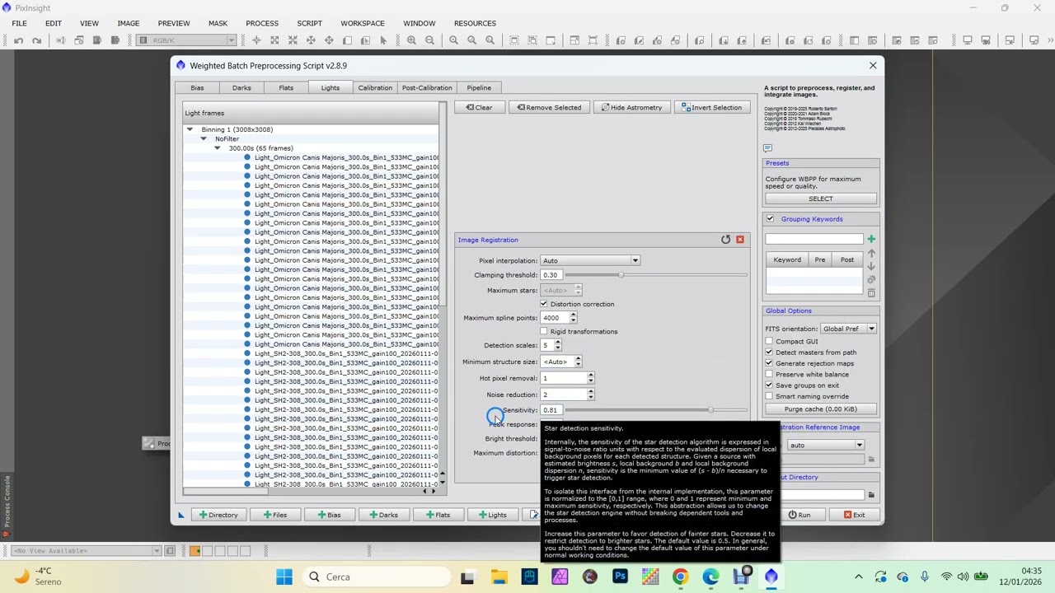
Task: Click the Remove Selected button
Action: [x=549, y=107]
